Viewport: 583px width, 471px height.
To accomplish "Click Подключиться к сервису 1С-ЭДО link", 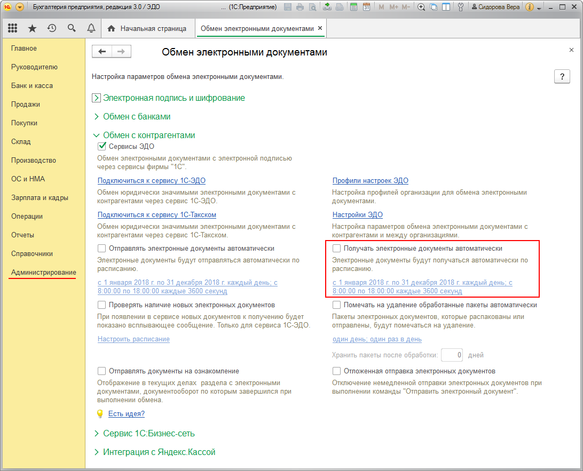I will click(x=152, y=181).
